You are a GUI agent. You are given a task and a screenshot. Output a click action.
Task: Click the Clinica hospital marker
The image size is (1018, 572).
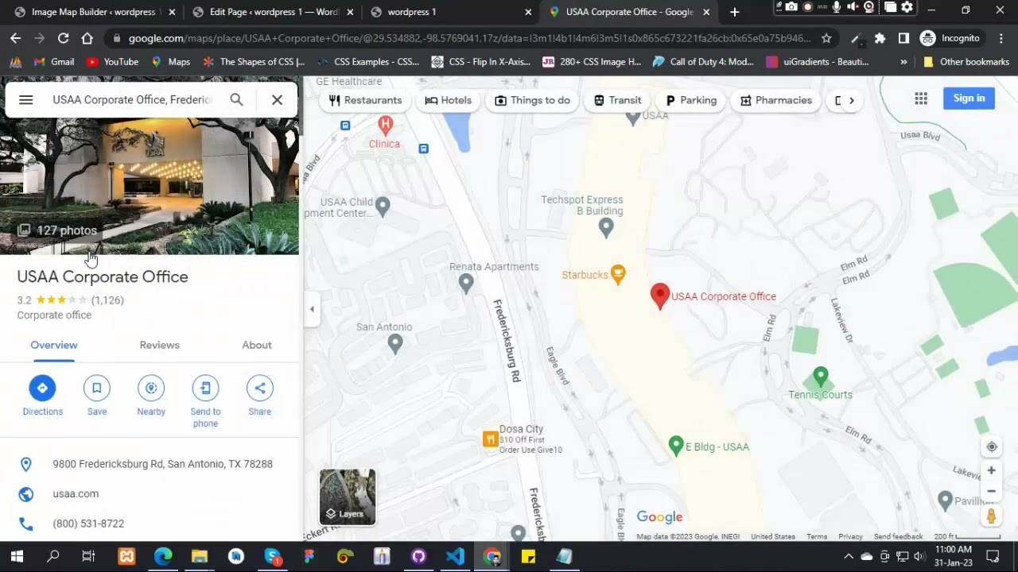point(386,125)
